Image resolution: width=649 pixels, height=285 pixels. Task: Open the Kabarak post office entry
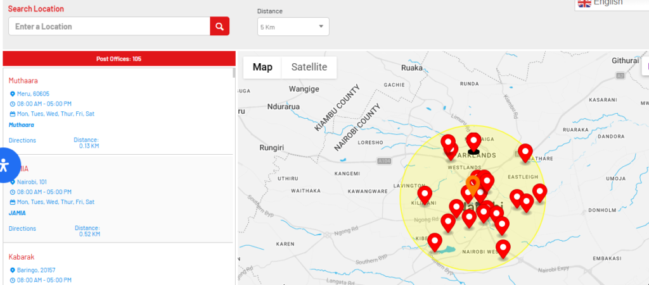21,257
